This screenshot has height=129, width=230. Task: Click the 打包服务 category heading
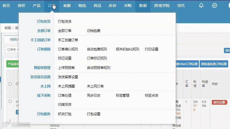(44, 114)
